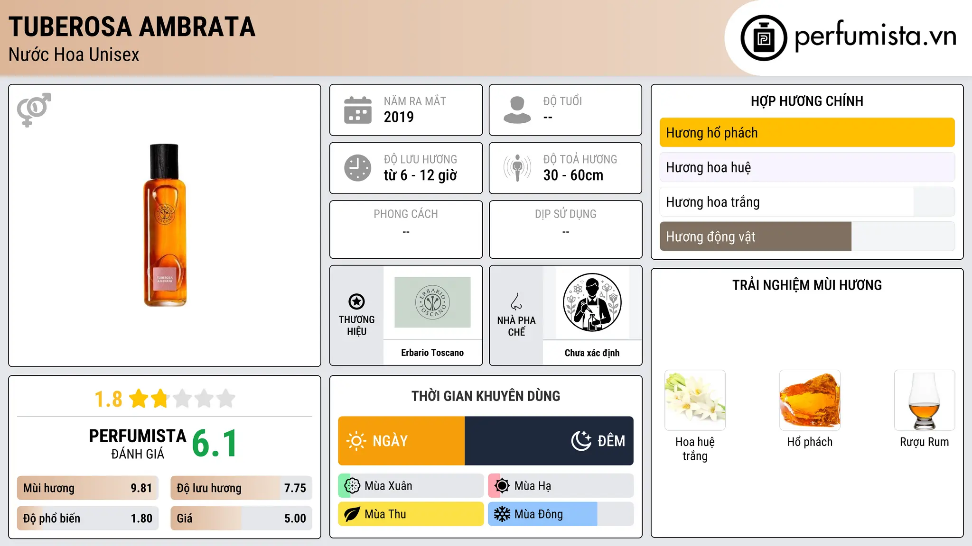Select the Mùa Đông season bar
Viewport: 972px width, 546px height.
click(x=561, y=514)
